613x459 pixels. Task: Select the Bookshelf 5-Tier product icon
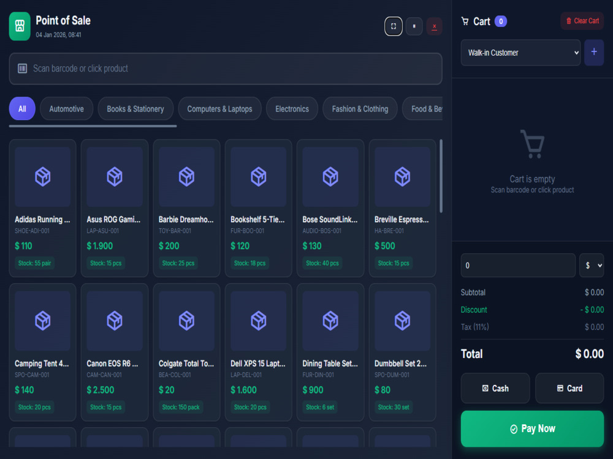click(x=259, y=177)
